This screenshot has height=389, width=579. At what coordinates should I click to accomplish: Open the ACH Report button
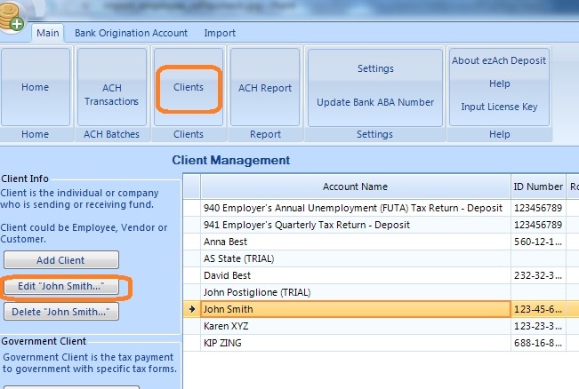(264, 88)
